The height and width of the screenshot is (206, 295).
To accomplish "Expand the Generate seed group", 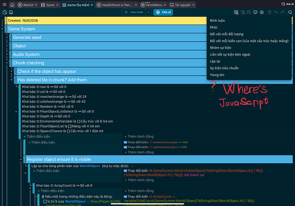I will point(7,38).
